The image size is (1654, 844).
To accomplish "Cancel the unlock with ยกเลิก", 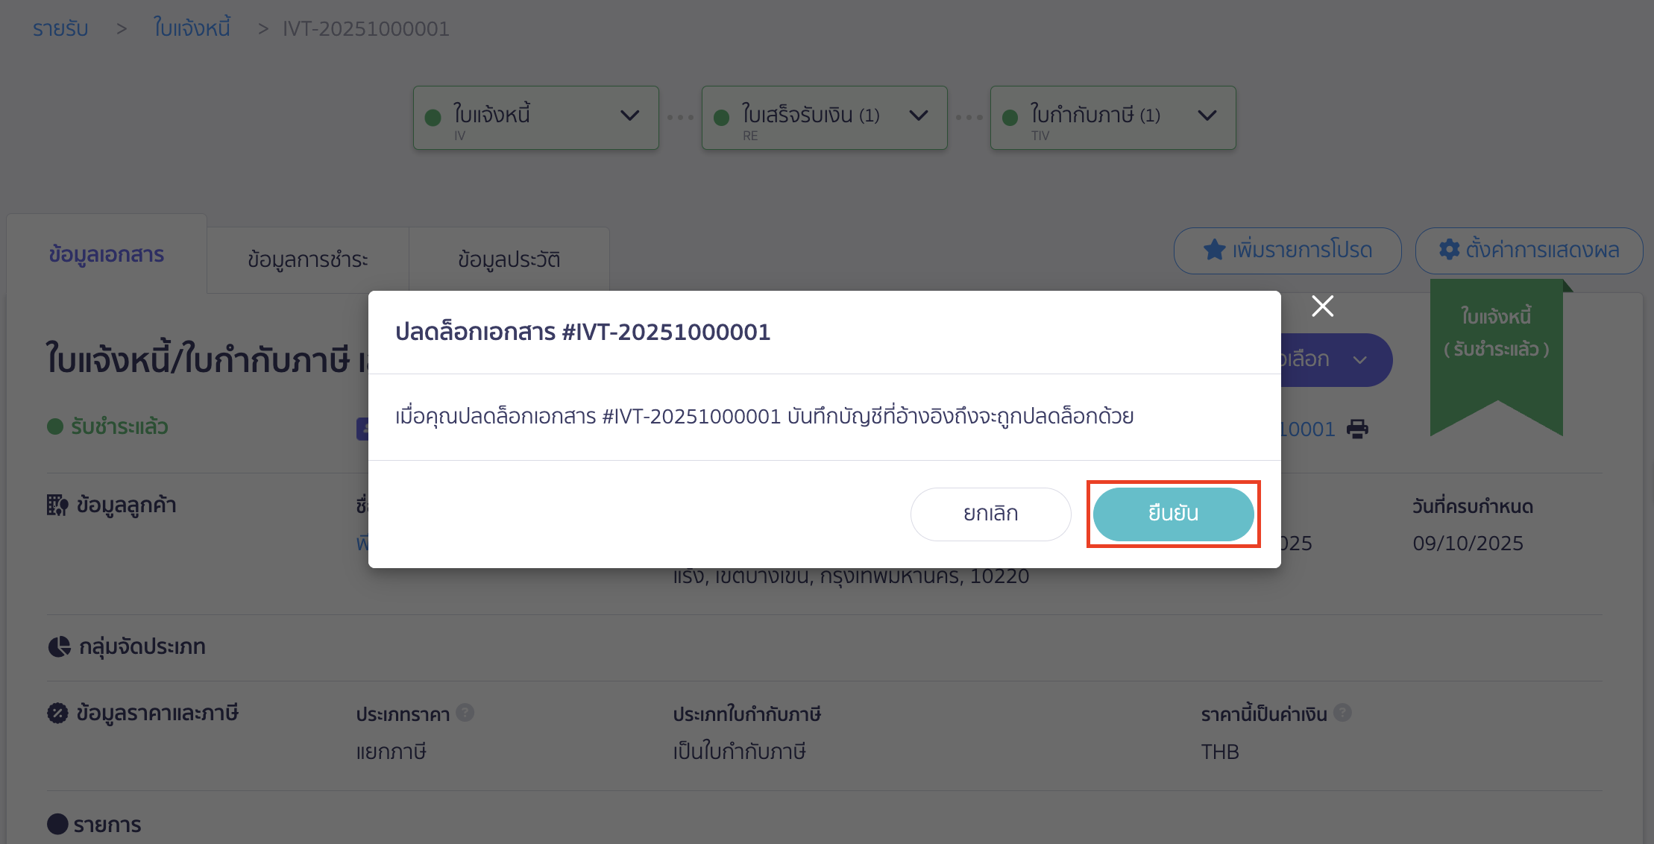I will (x=990, y=514).
